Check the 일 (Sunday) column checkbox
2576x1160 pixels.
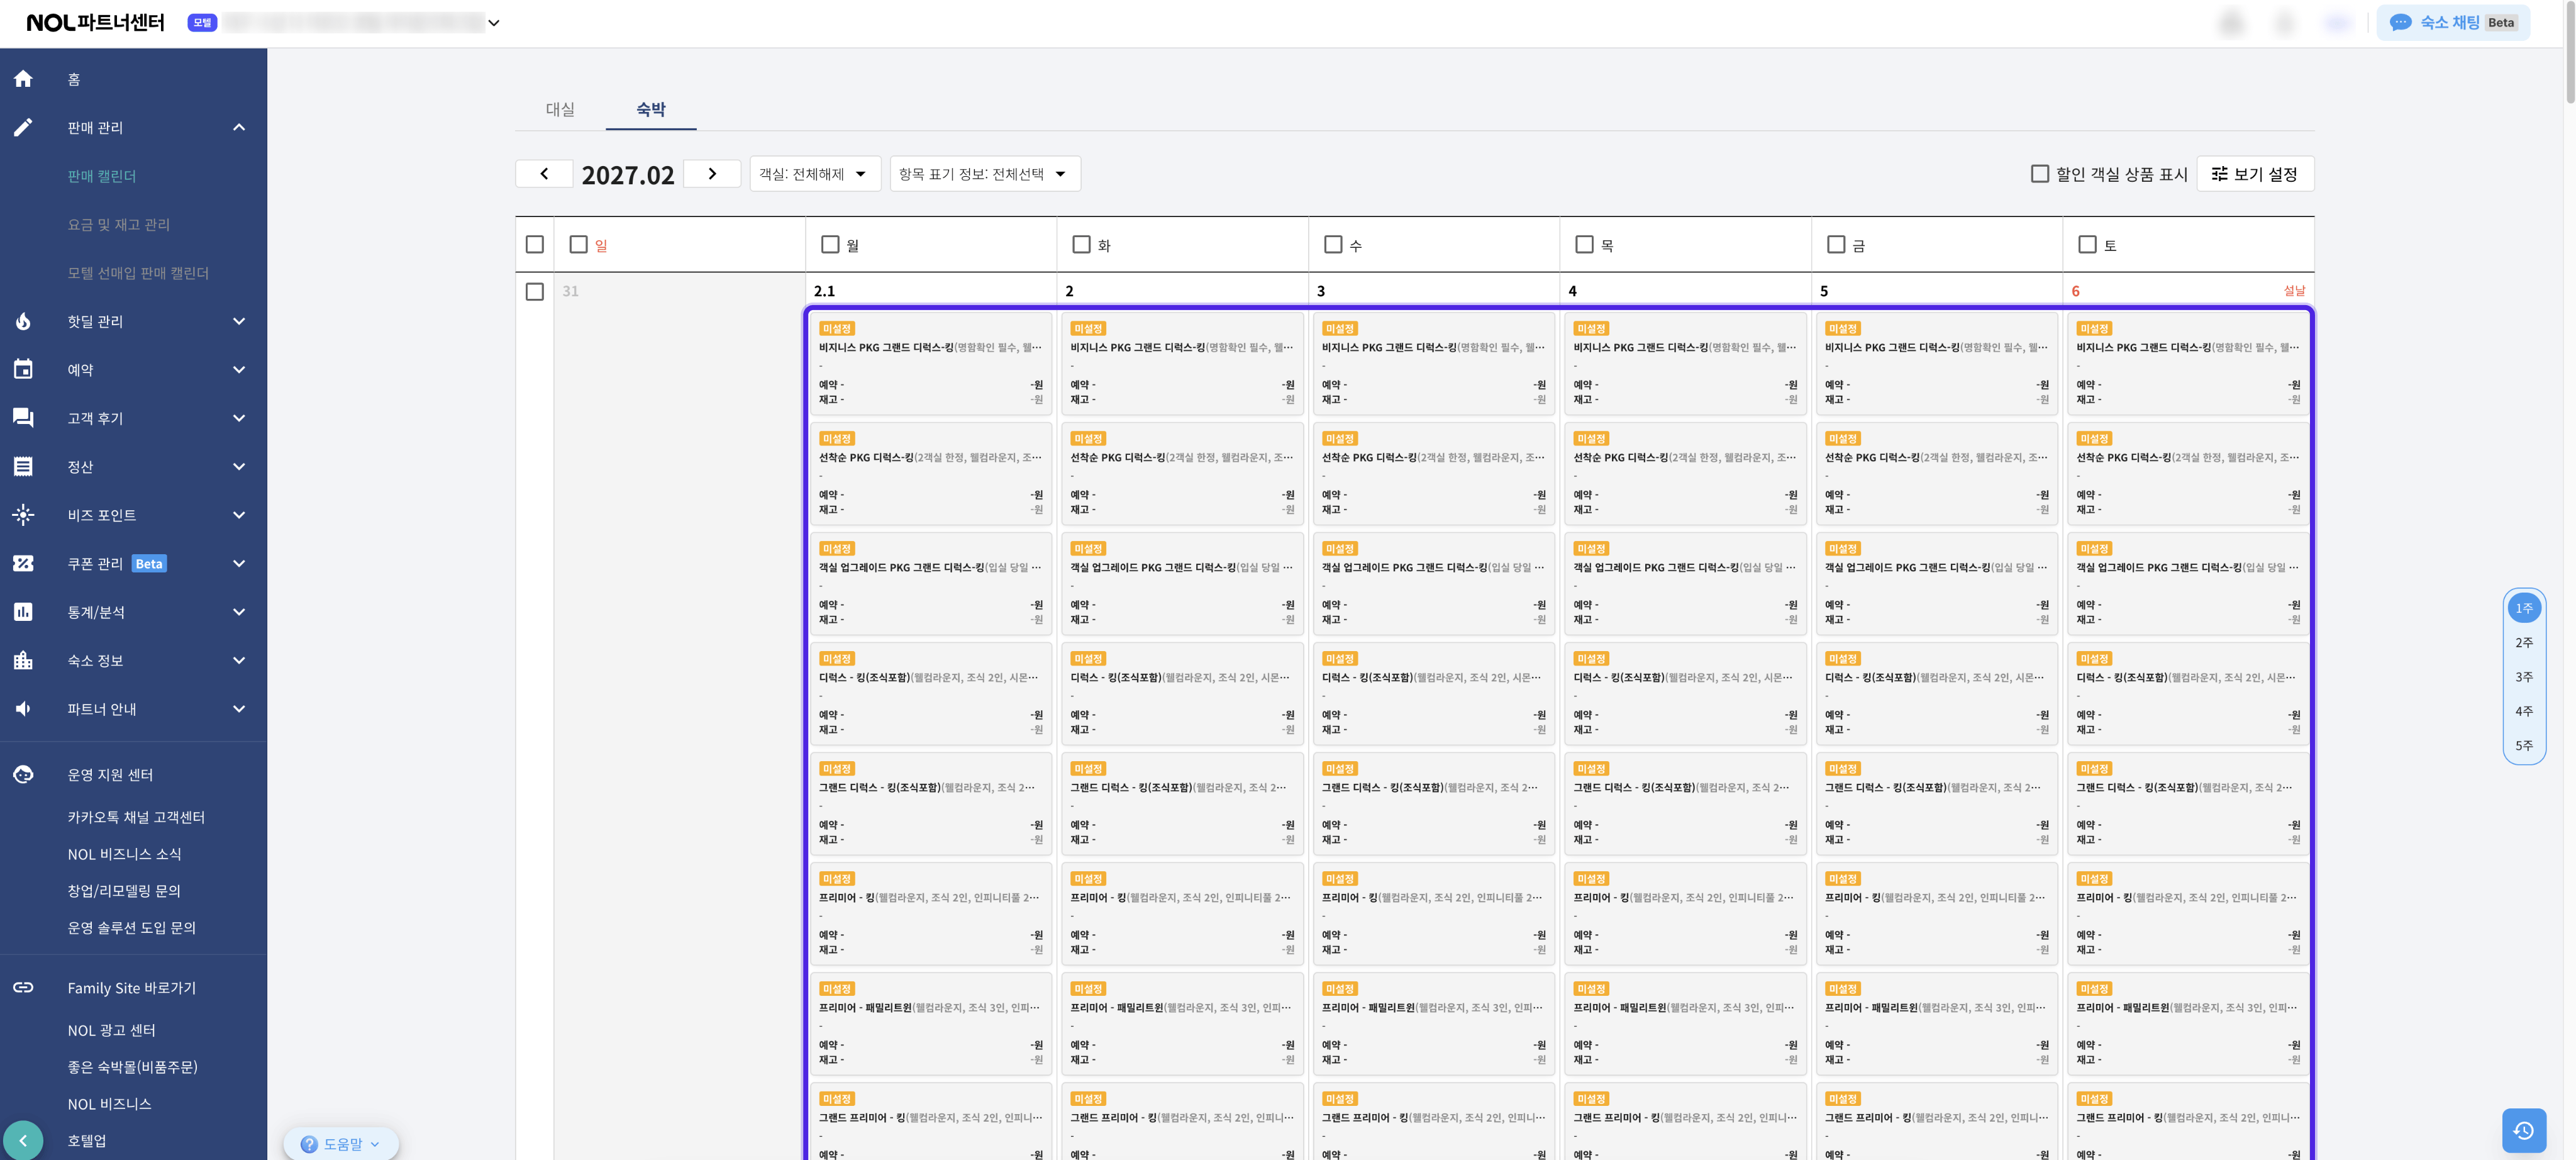click(578, 244)
